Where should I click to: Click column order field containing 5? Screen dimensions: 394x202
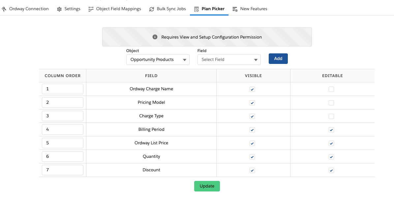click(x=63, y=143)
